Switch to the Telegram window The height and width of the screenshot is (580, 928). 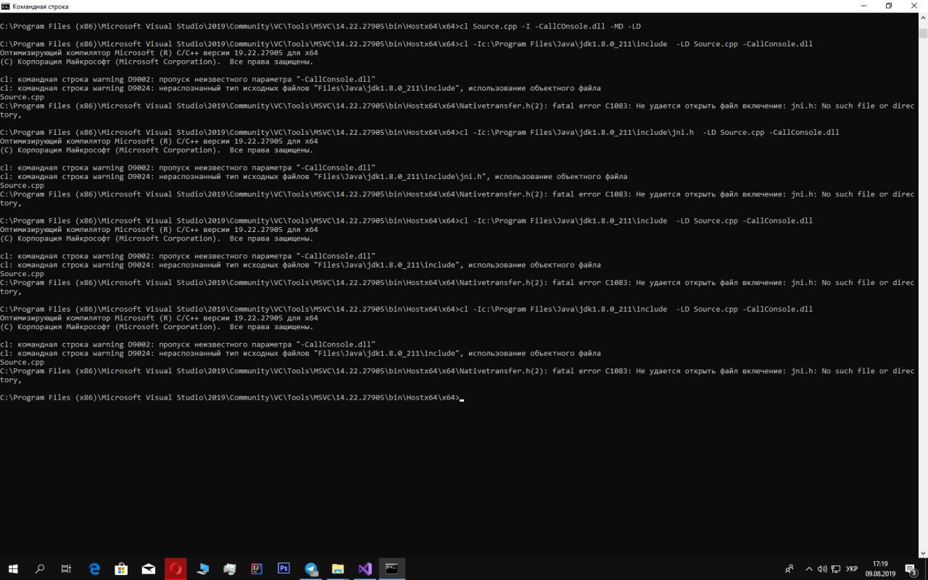pos(311,569)
